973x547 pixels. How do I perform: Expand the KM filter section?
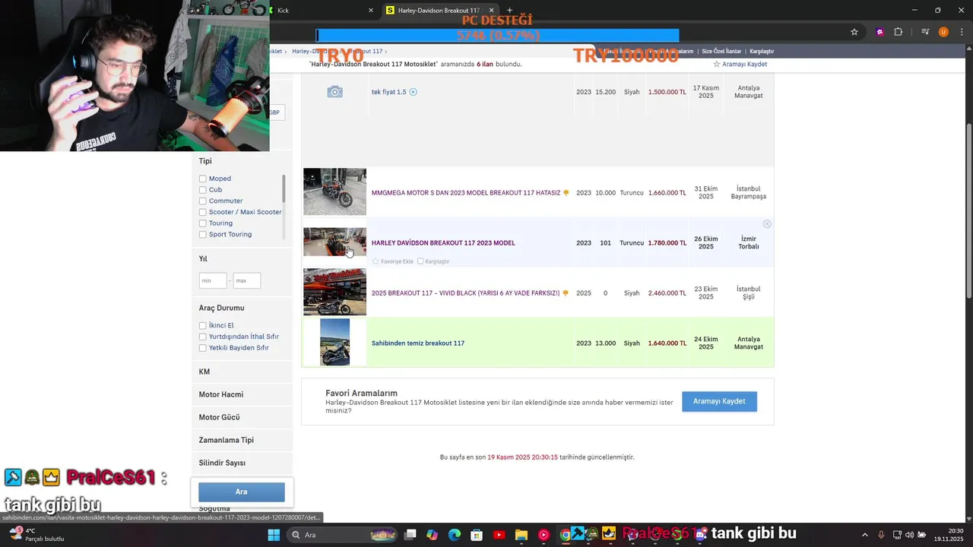[204, 372]
